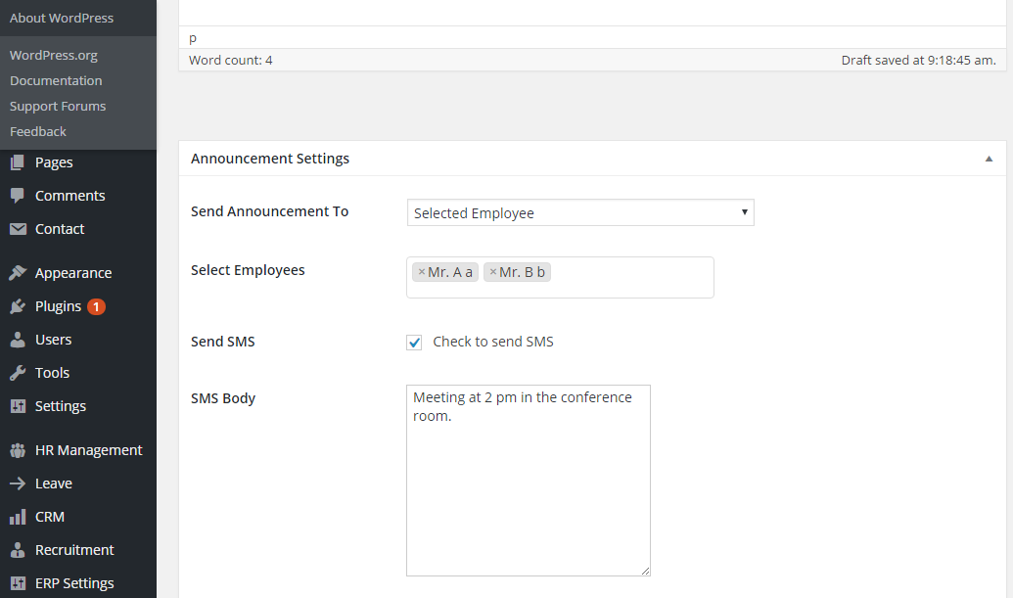1013x598 pixels.
Task: Click the Pages icon in sidebar
Action: pyautogui.click(x=18, y=162)
